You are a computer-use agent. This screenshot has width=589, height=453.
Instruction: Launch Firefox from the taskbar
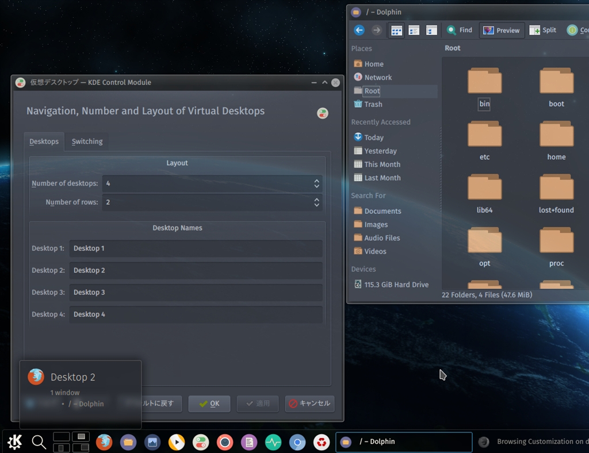pyautogui.click(x=104, y=442)
